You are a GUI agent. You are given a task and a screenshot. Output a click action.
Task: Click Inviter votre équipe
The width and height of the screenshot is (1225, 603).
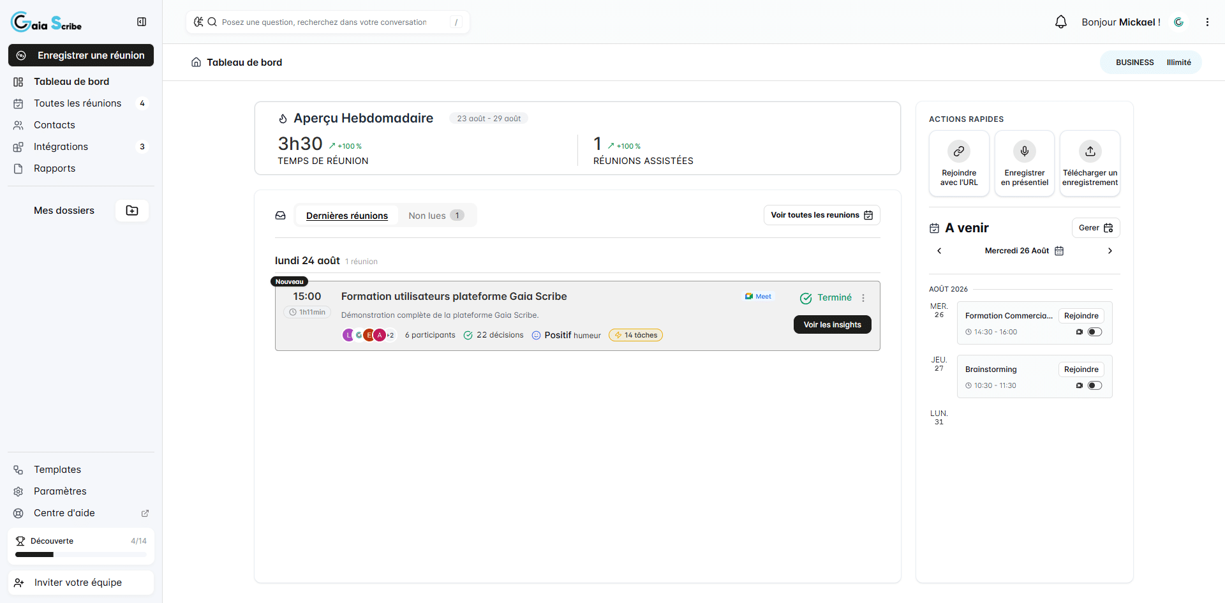(x=80, y=583)
